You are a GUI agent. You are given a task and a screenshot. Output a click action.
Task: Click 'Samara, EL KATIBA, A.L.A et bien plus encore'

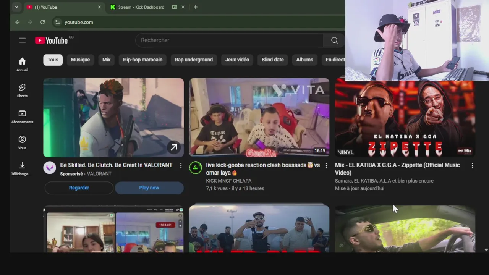(384, 181)
